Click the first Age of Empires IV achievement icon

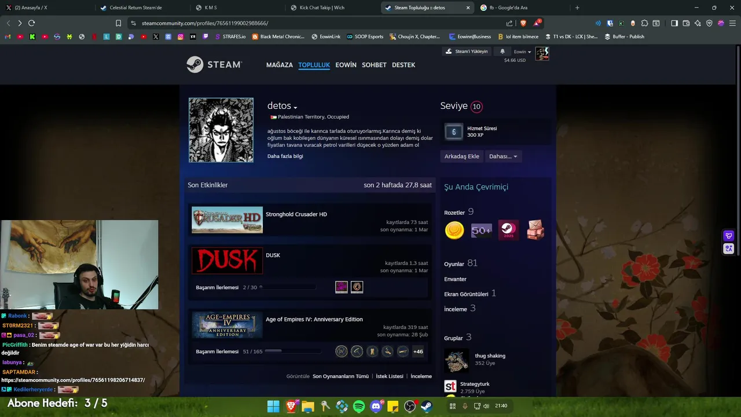[342, 351]
